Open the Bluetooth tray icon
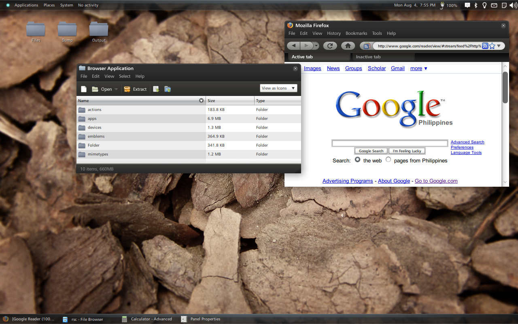The height and width of the screenshot is (324, 518). [476, 5]
